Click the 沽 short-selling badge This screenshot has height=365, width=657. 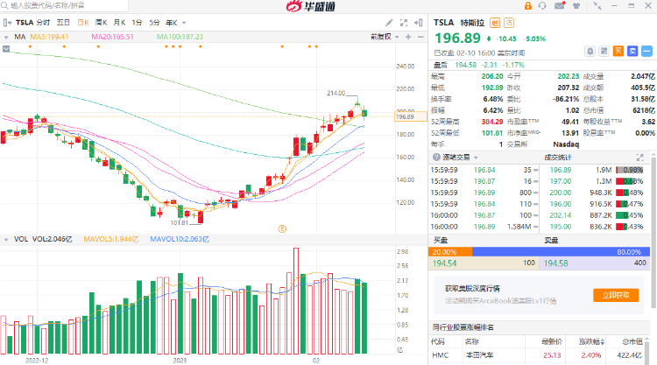click(x=509, y=23)
